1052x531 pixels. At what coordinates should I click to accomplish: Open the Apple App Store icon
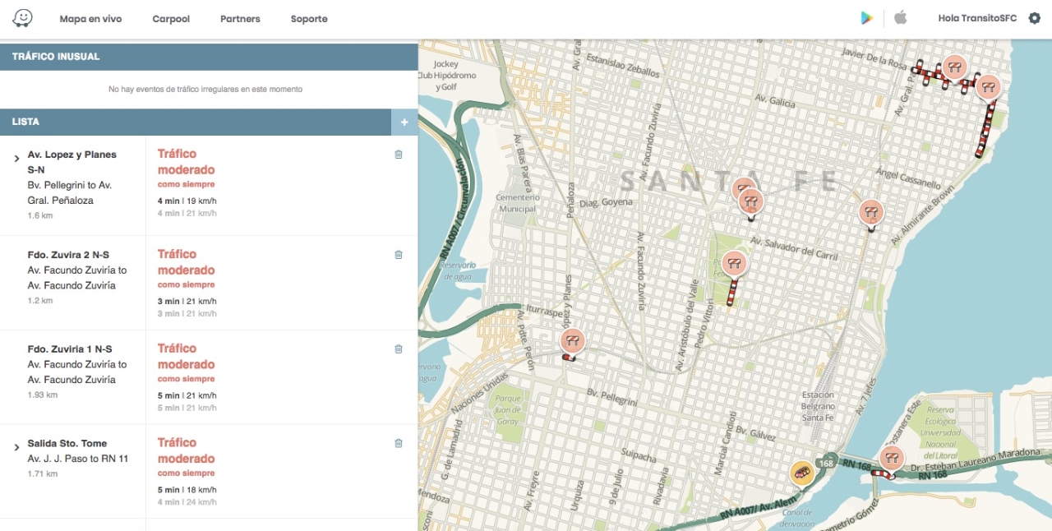point(901,18)
